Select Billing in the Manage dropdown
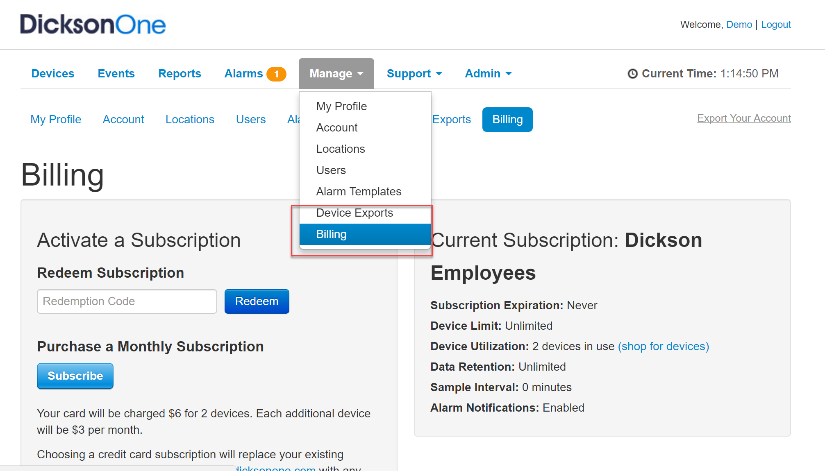The width and height of the screenshot is (825, 471). coord(365,234)
